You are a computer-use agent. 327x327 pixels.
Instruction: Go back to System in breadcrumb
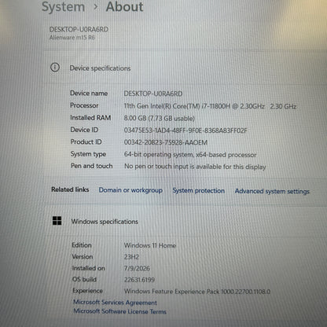(x=63, y=7)
